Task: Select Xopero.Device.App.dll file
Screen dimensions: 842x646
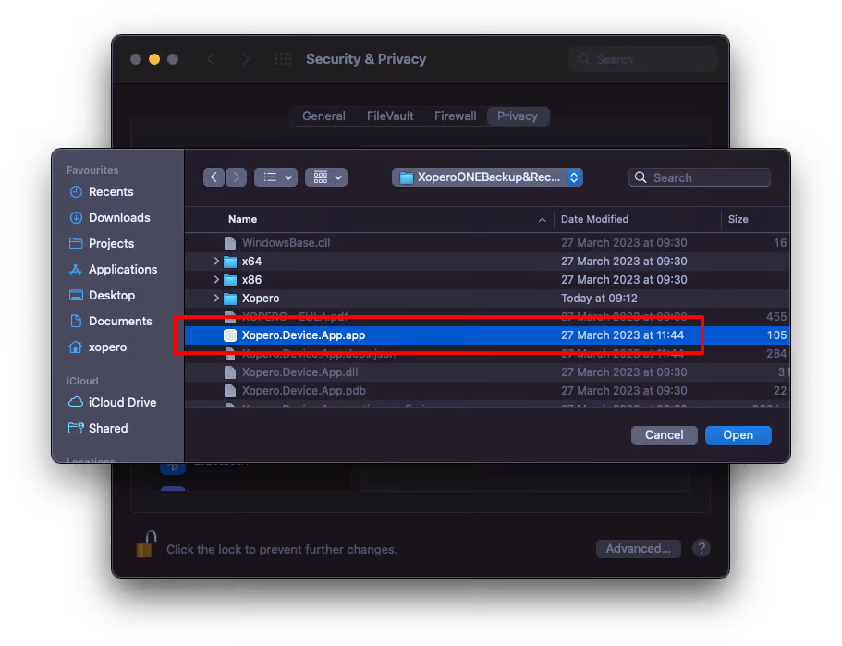Action: (x=487, y=372)
